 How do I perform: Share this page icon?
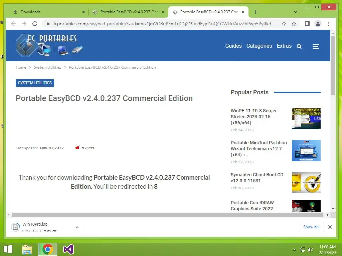pos(283,24)
